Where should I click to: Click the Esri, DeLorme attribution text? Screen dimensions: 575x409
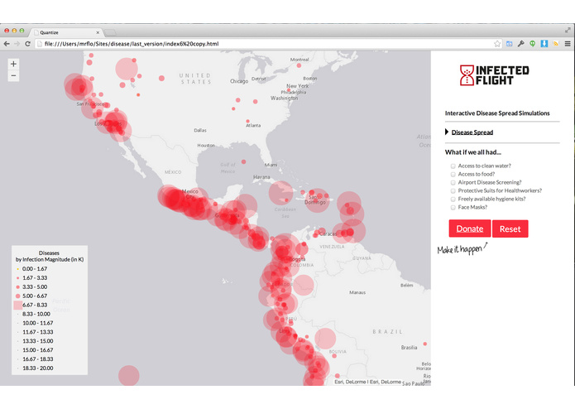pos(367,382)
